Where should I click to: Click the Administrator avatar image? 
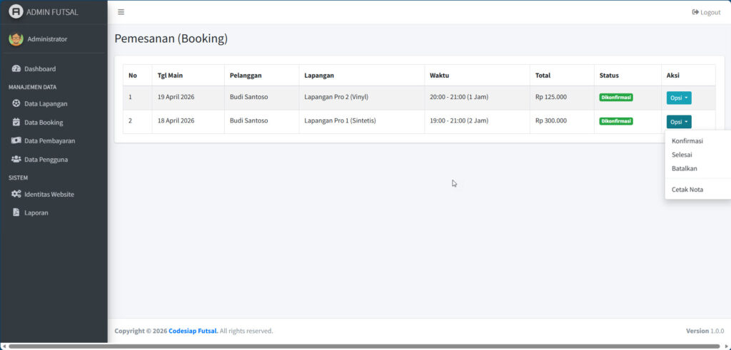(x=16, y=39)
